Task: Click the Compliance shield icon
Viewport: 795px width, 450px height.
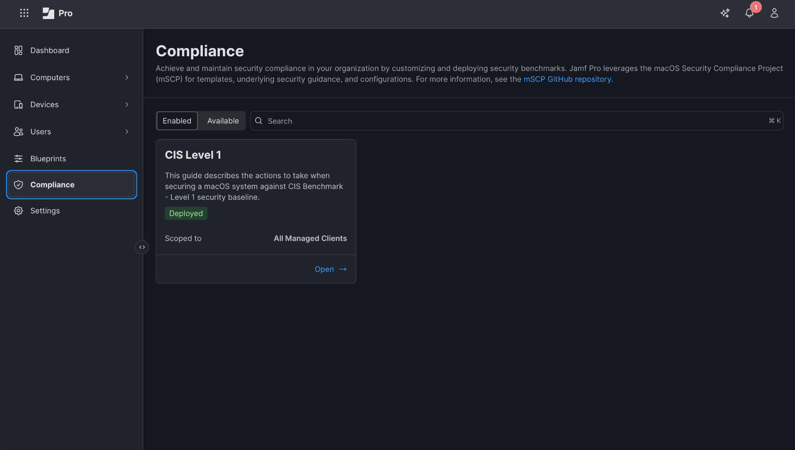Action: tap(18, 185)
